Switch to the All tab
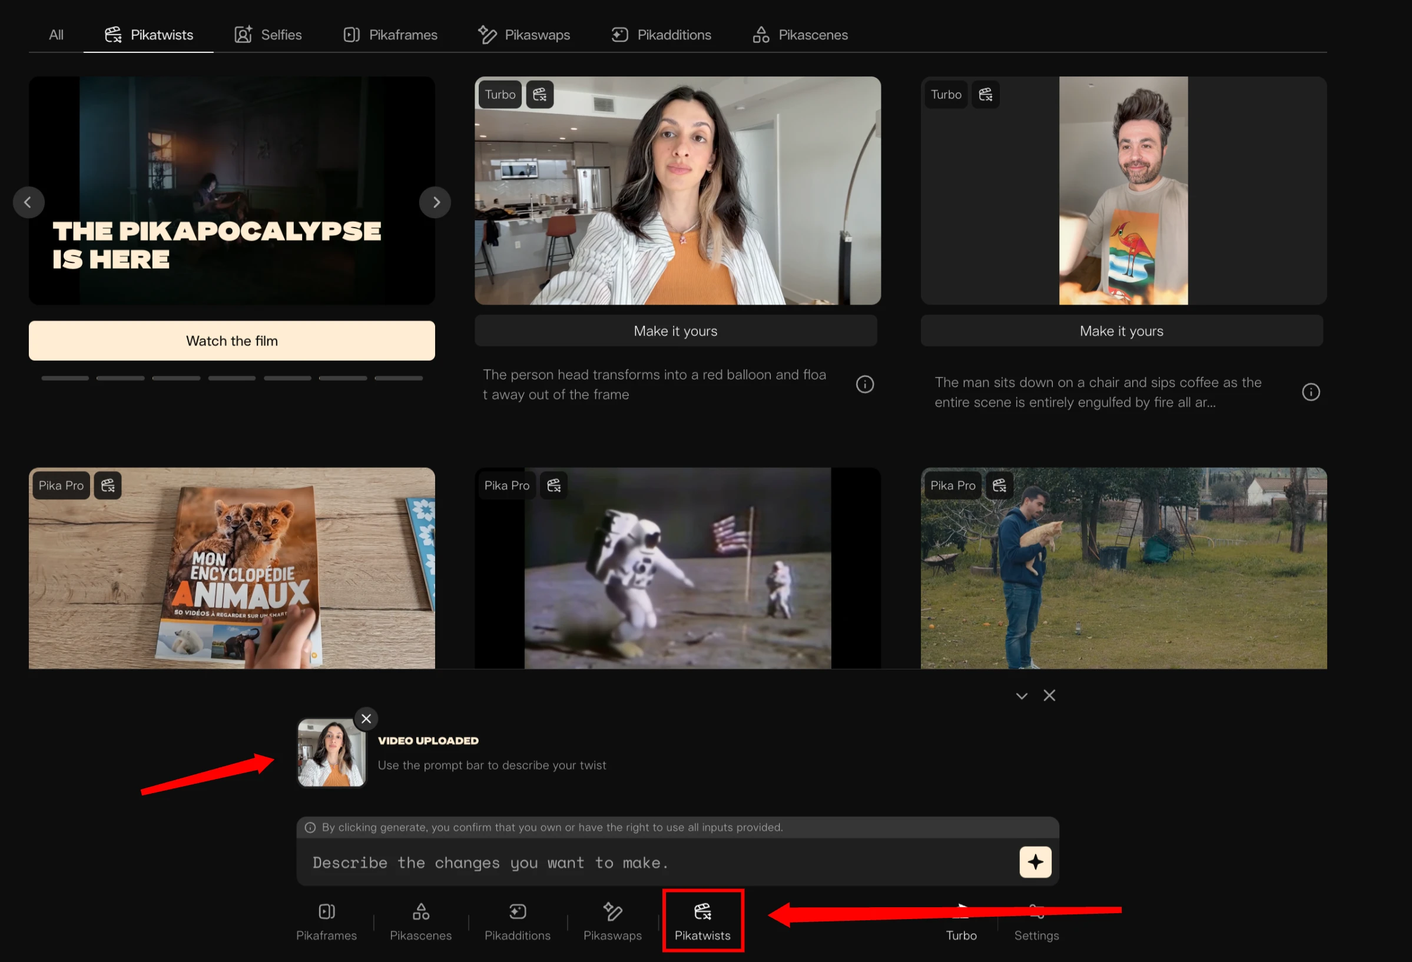This screenshot has height=962, width=1412. (x=56, y=35)
